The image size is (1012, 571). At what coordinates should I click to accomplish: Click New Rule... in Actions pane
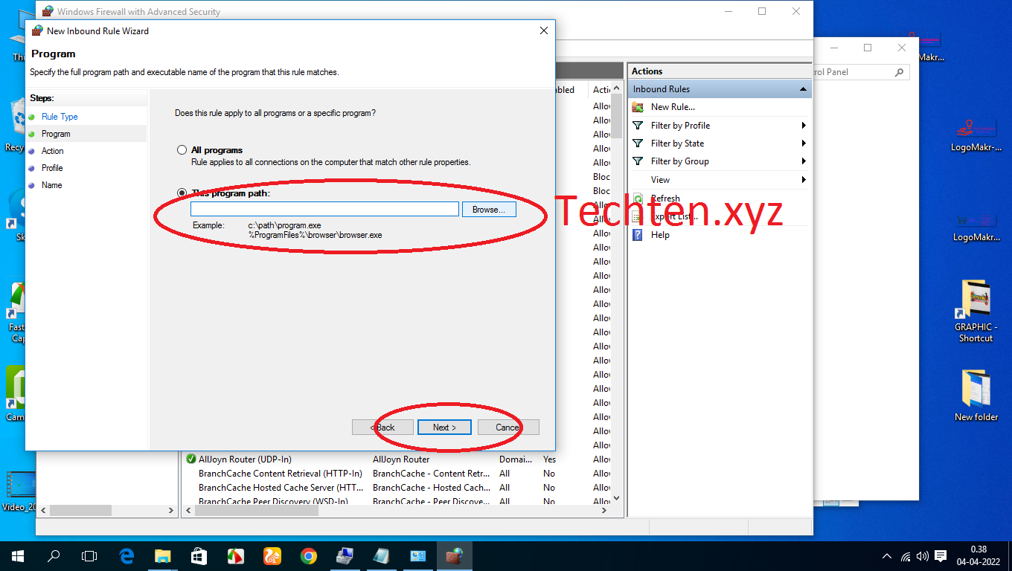[673, 107]
